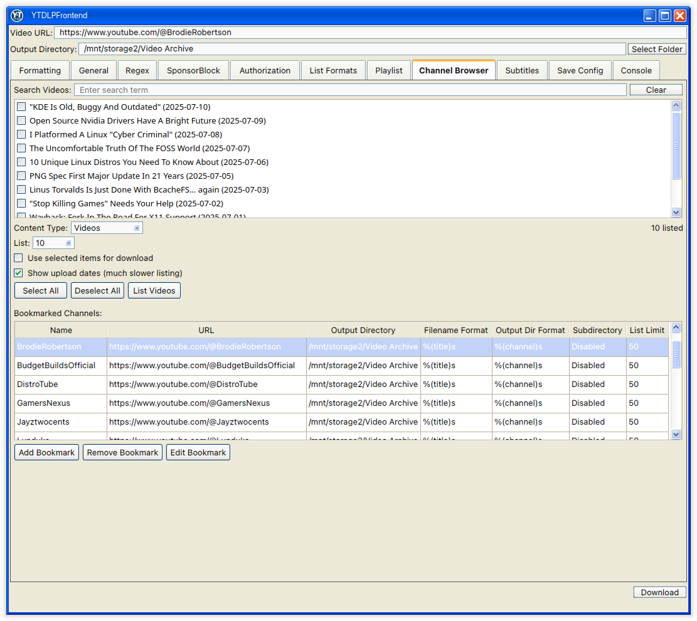Open the Subtitles tab
This screenshot has width=697, height=621.
[x=522, y=71]
